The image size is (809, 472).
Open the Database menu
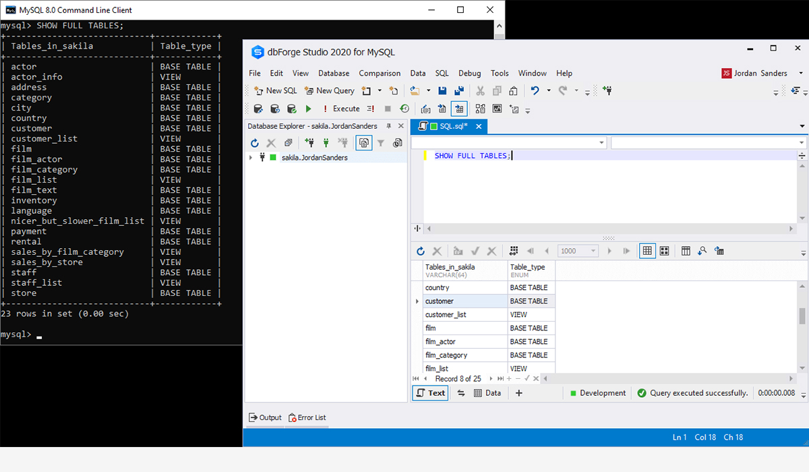pyautogui.click(x=334, y=73)
